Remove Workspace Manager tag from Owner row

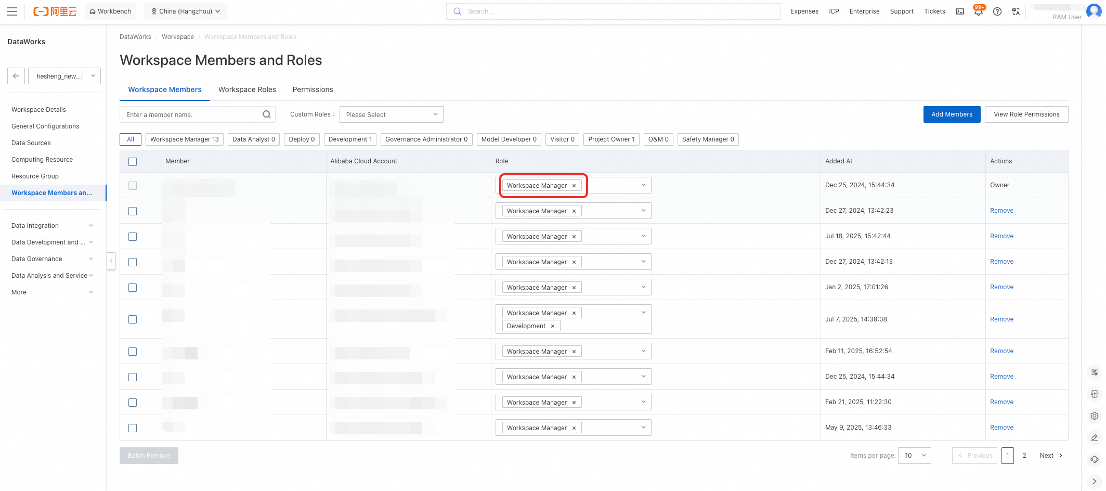574,186
